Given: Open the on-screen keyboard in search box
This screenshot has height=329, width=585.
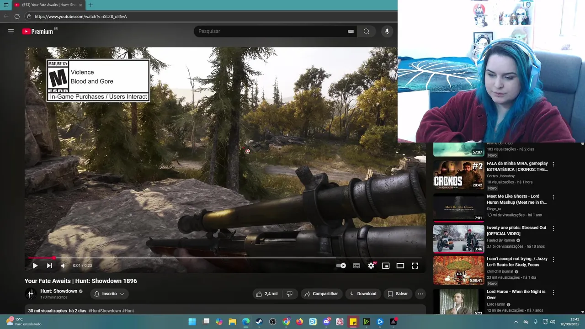Looking at the screenshot, I should (x=351, y=31).
